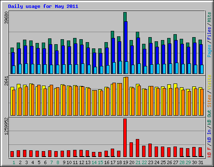Click the "Daily usage for May 2011" title
214x167 pixels.
43,6
